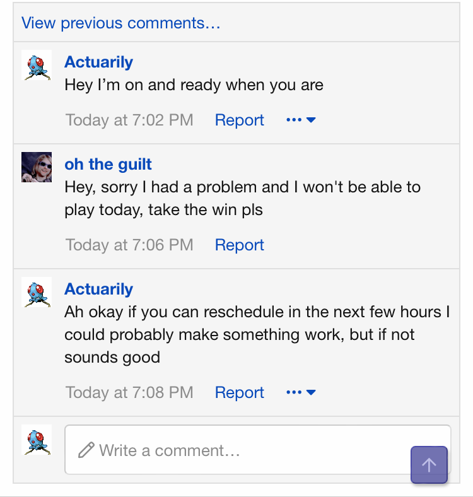This screenshot has height=497, width=473.
Task: Click own avatar beside comment box
Action: pos(37,440)
